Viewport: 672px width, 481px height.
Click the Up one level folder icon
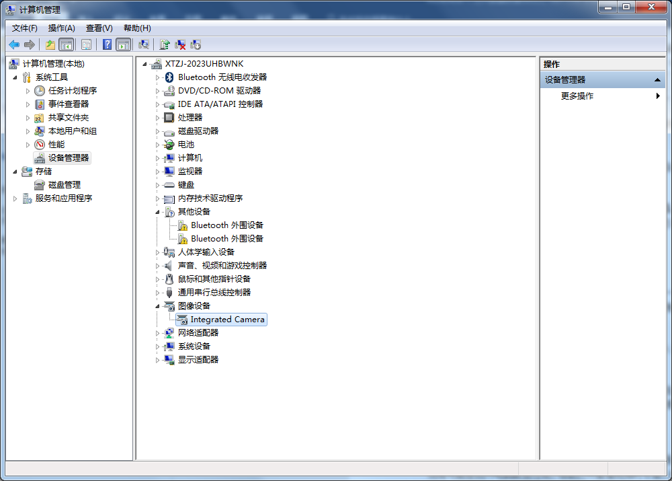click(50, 44)
